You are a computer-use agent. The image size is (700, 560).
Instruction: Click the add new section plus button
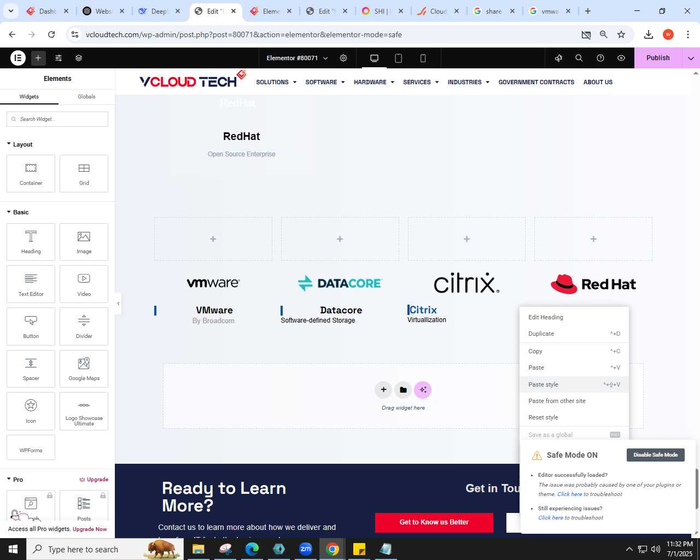point(383,390)
